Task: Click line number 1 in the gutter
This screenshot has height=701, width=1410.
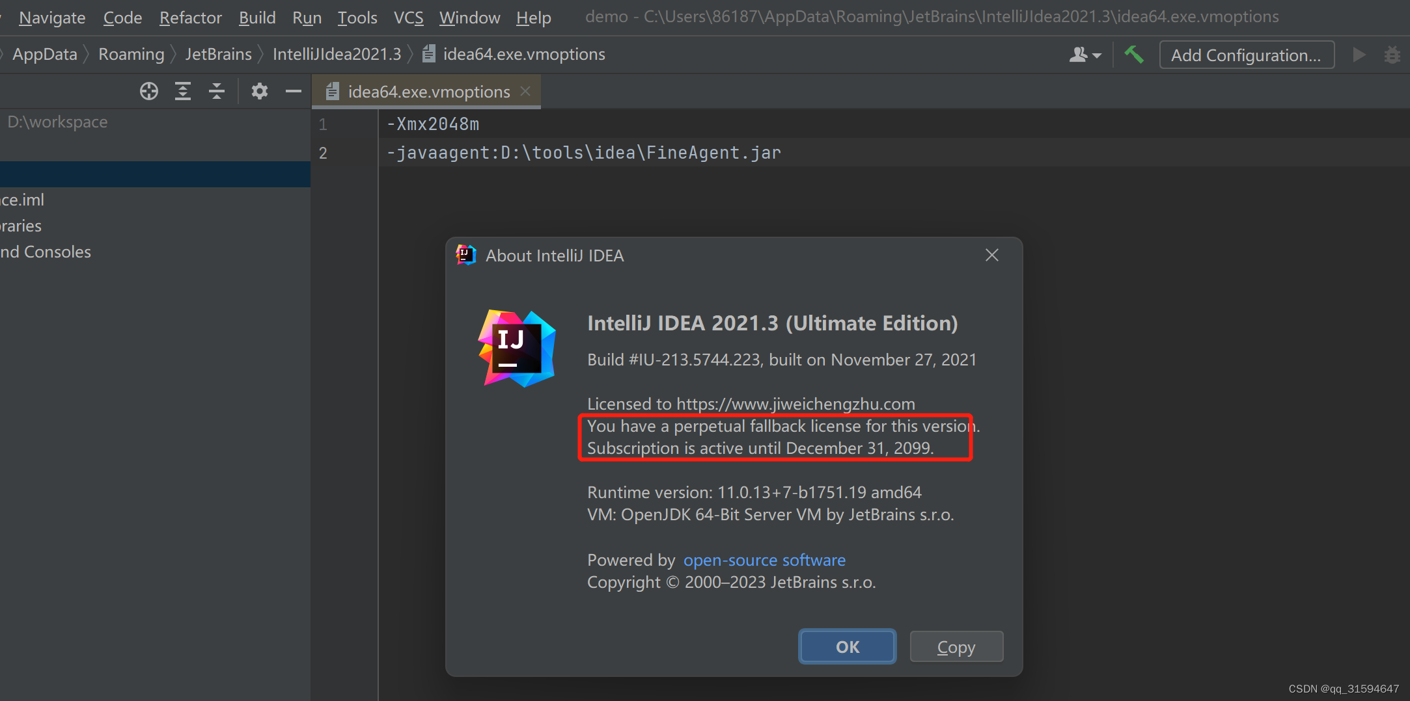Action: click(323, 124)
